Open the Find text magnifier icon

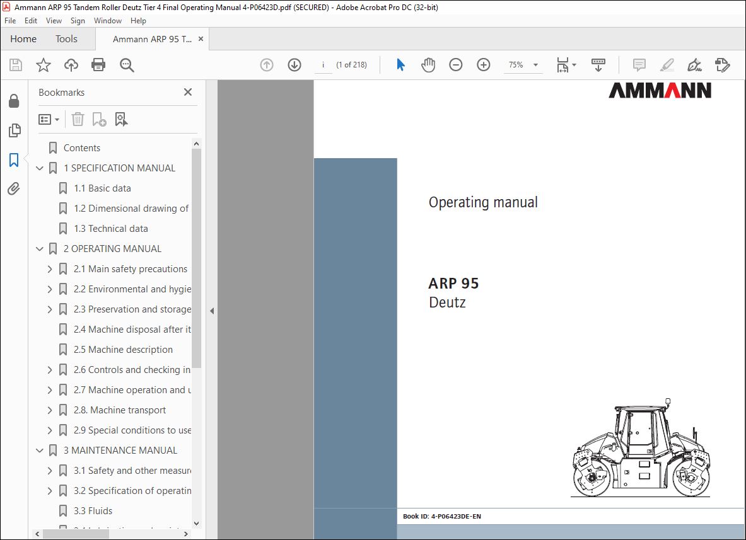pyautogui.click(x=127, y=65)
